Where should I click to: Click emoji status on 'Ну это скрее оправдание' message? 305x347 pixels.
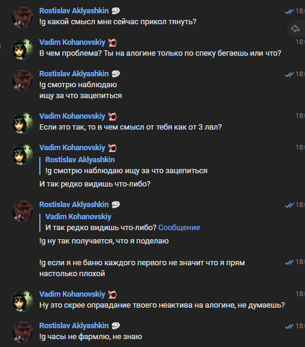click(x=112, y=294)
